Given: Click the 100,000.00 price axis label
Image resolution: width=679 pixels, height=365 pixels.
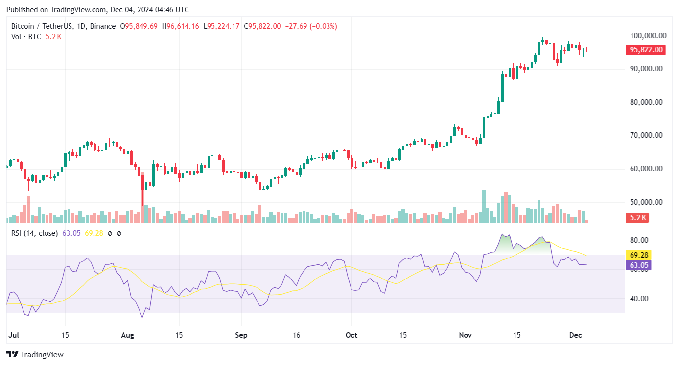Looking at the screenshot, I should (x=648, y=36).
